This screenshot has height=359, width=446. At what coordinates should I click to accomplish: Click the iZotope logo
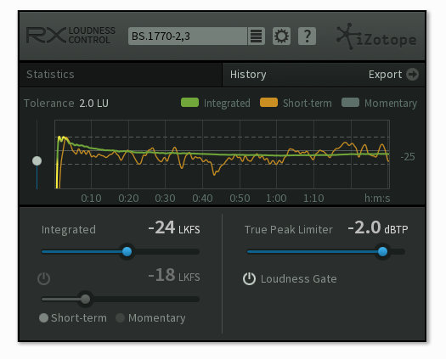tap(376, 37)
